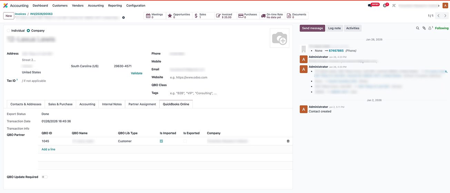Switch to the Sales & Purchase tab
Viewport: 450px width, 193px height.
(60, 104)
